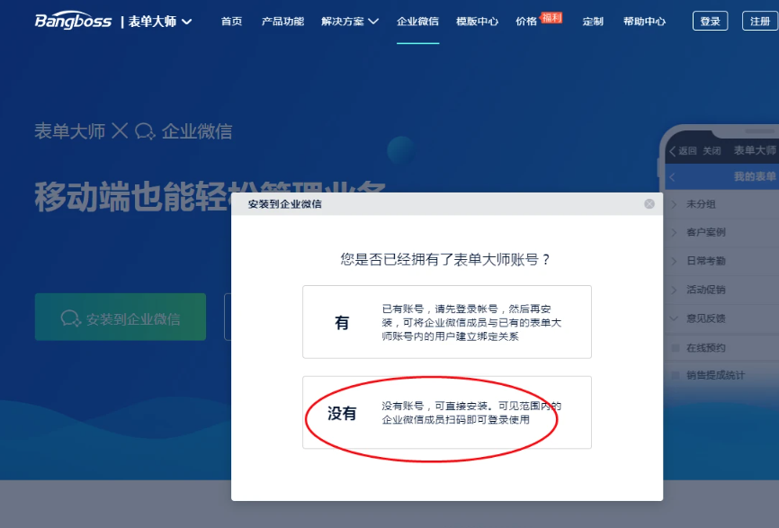
Task: Select the 没有 account option
Action: click(x=446, y=413)
